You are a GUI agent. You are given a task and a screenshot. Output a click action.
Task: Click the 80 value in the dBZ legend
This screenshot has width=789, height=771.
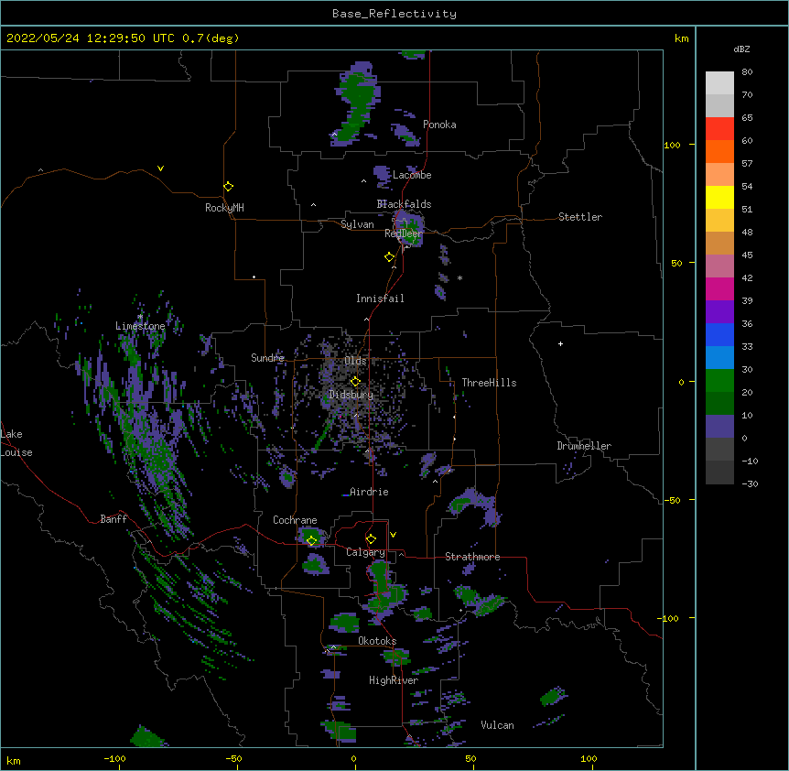747,72
